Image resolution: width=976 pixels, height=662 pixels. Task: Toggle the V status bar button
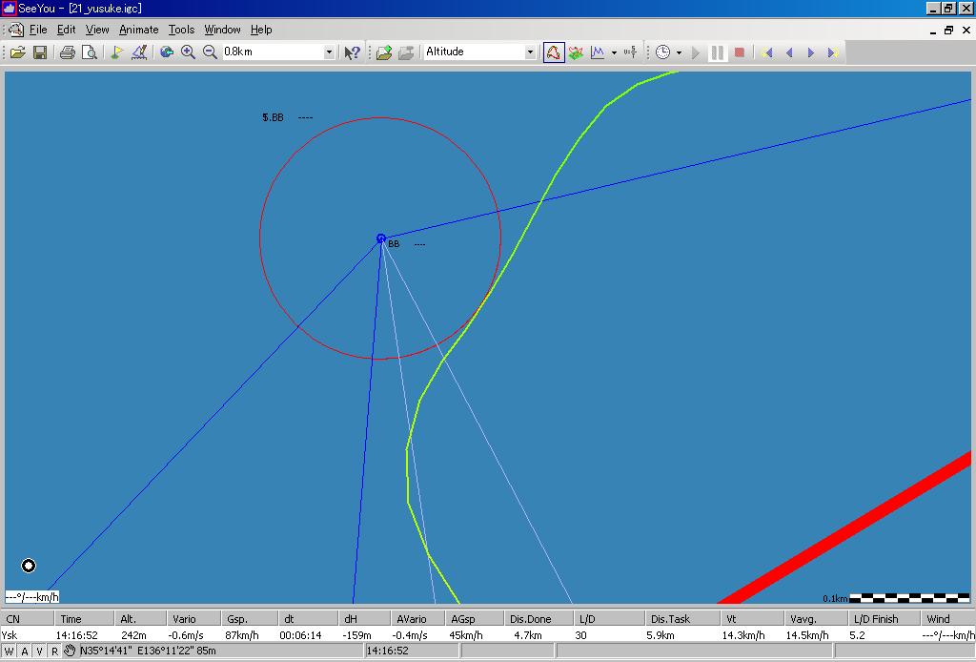pos(39,652)
